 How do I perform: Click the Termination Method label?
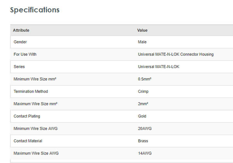(x=31, y=91)
